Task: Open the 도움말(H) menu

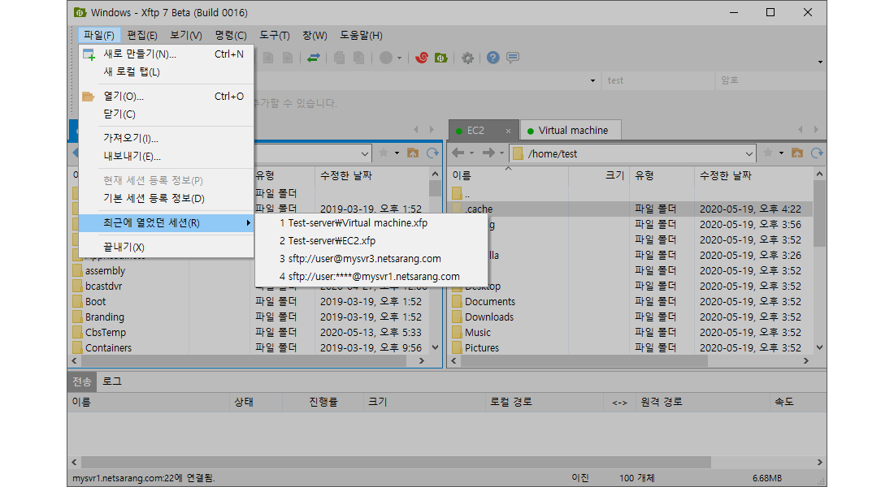Action: 361,36
